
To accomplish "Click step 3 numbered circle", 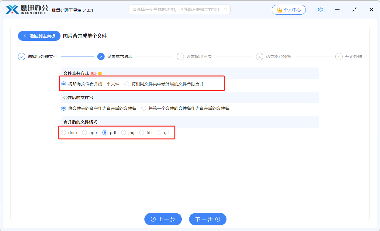I will click(x=180, y=57).
